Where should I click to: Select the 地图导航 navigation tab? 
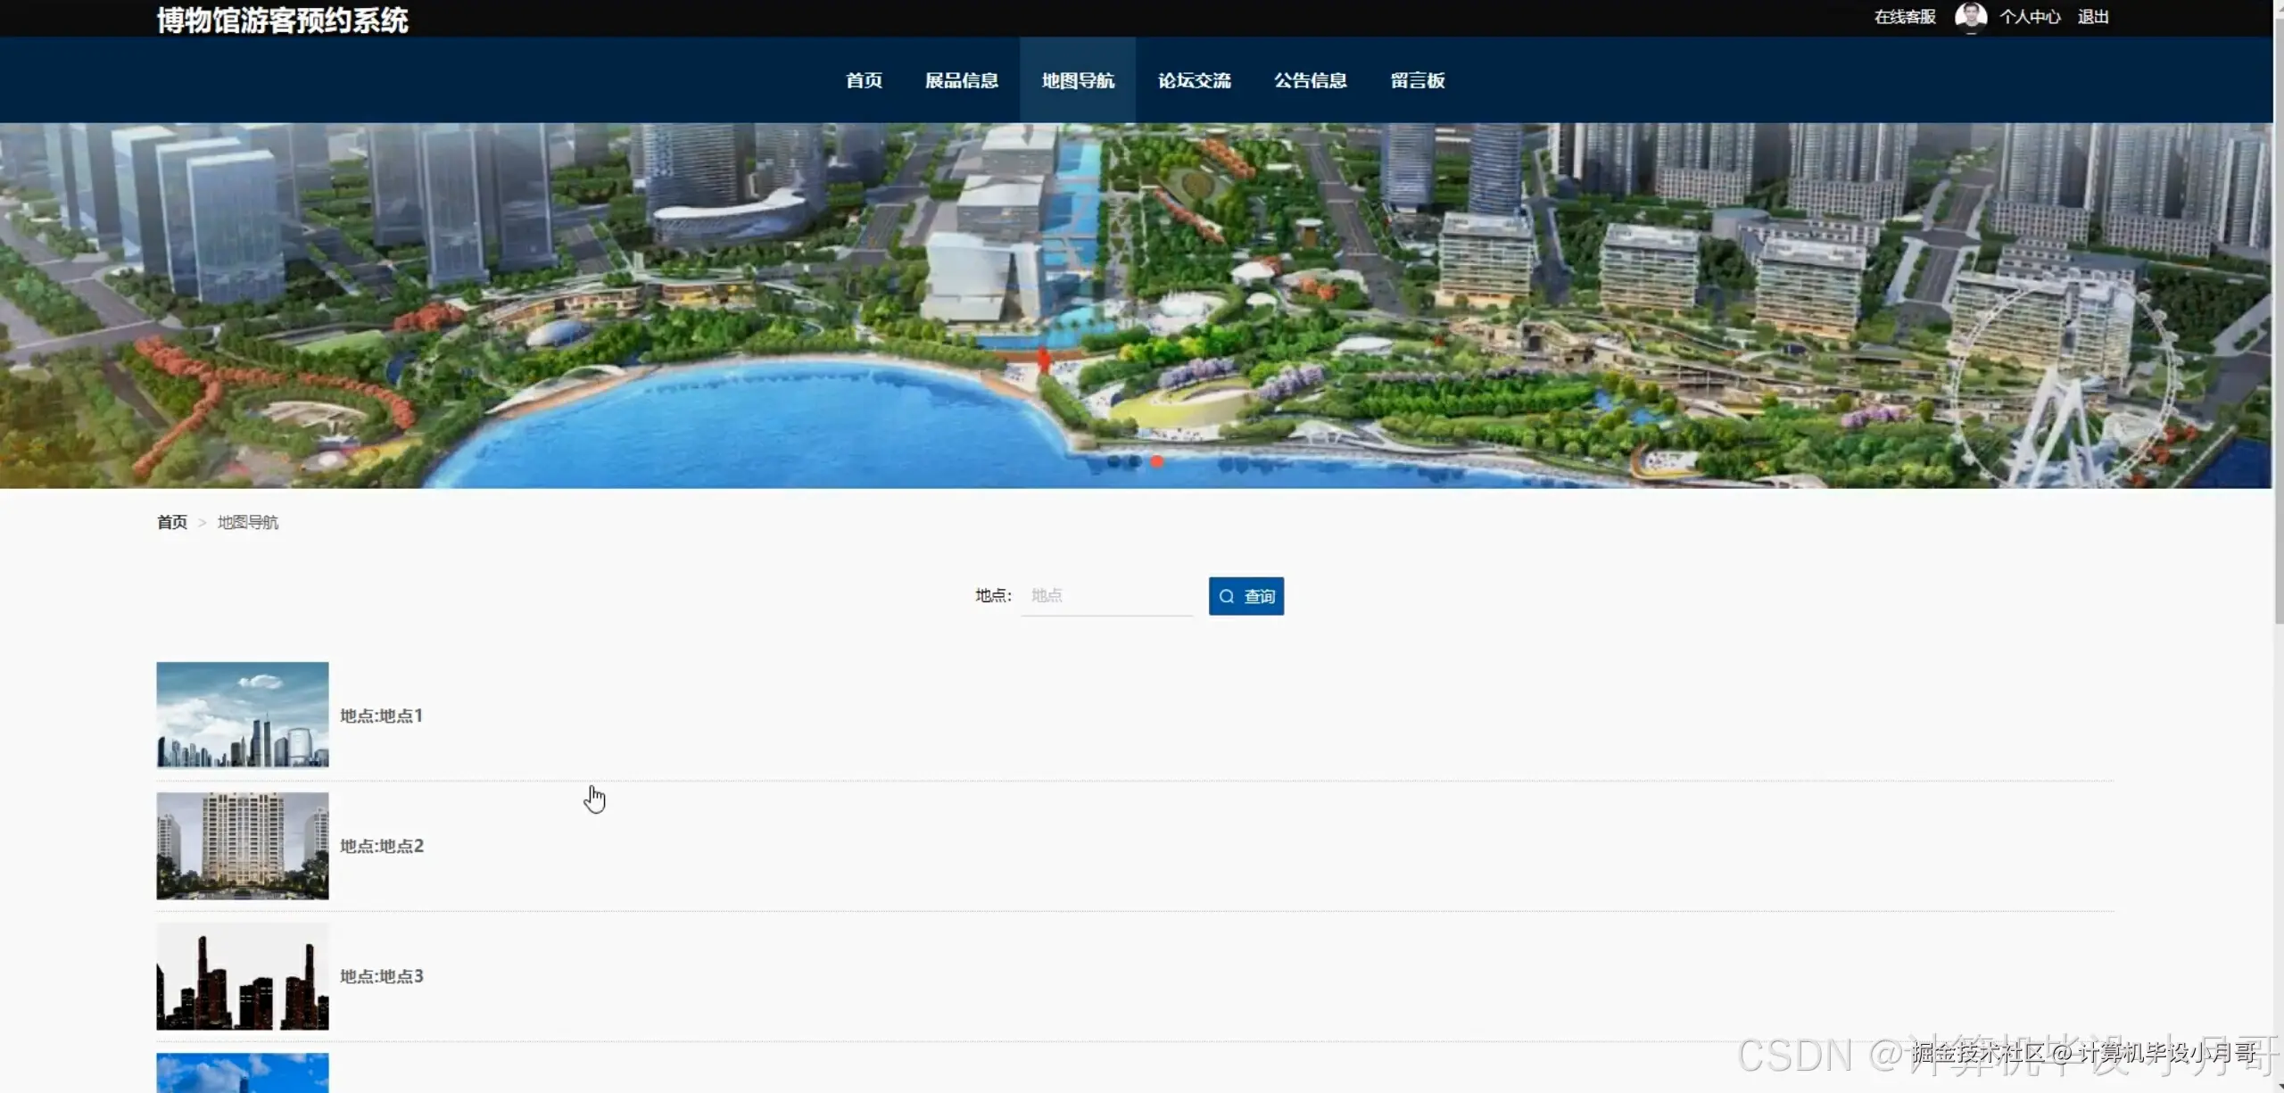click(x=1078, y=79)
